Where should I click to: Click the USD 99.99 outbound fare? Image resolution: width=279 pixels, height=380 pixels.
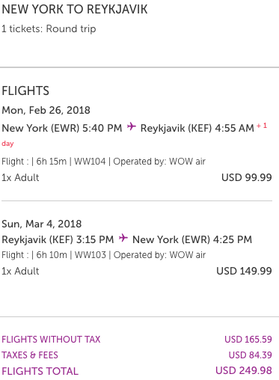pos(247,177)
